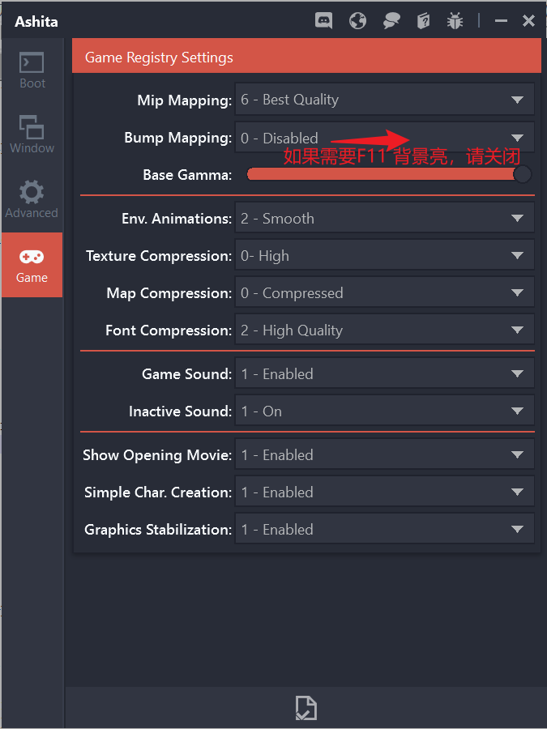
Task: Select the Game tab in the sidebar
Action: click(x=32, y=265)
